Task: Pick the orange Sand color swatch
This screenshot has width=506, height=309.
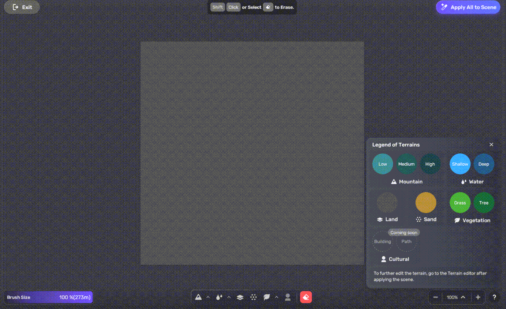Action: tap(426, 203)
